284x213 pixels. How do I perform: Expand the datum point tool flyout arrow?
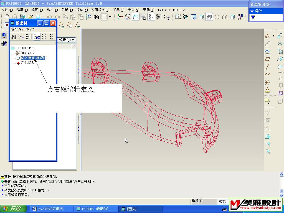274,36
